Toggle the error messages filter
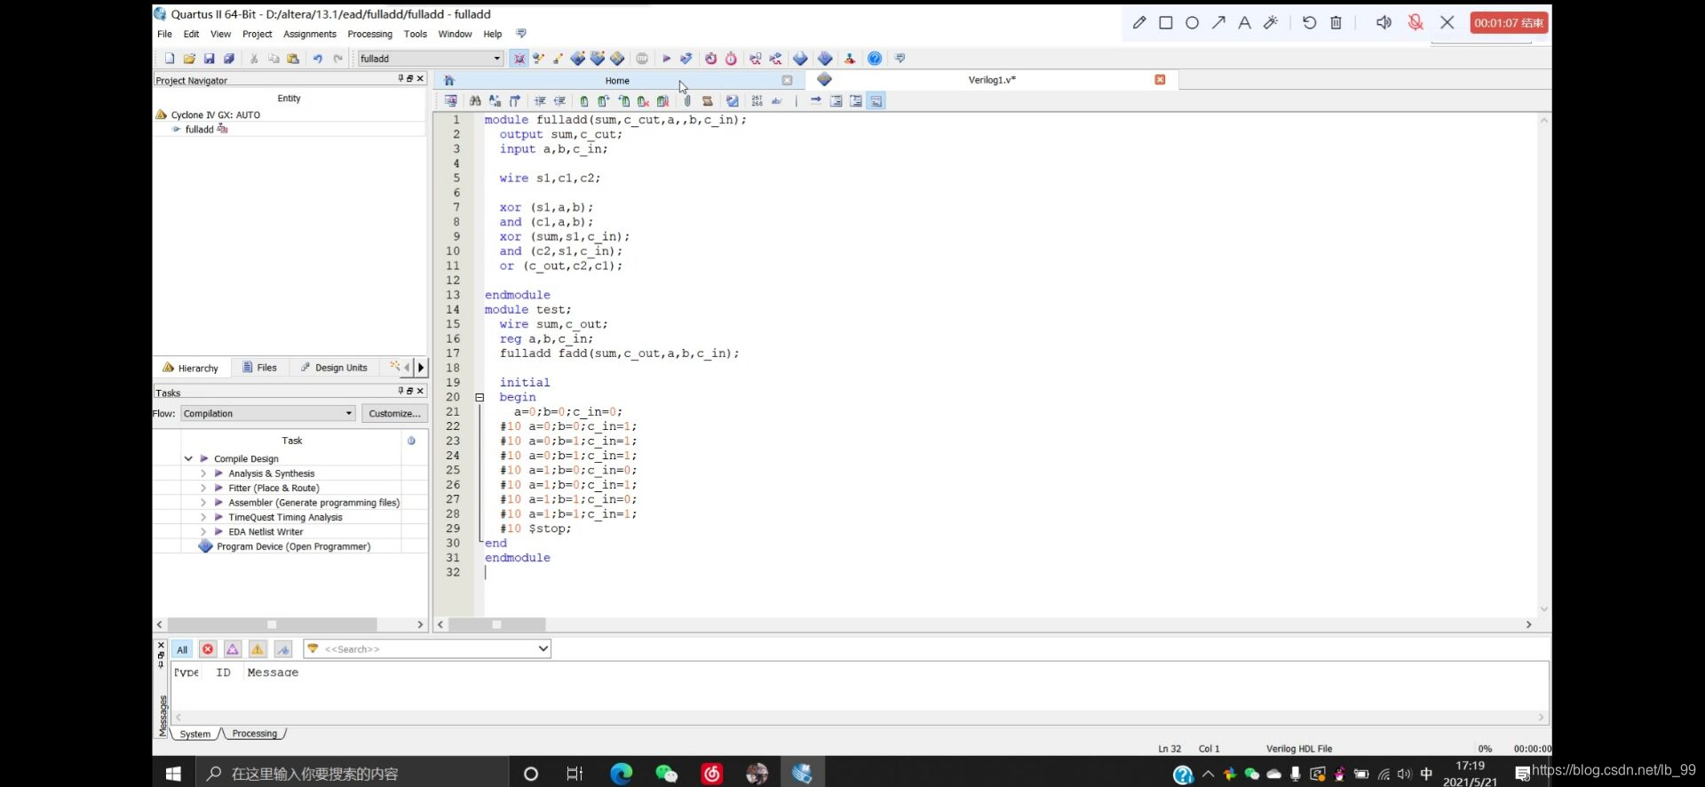1705x787 pixels. [208, 649]
